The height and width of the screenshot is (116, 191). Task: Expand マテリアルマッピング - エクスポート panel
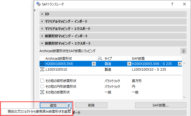pyautogui.click(x=113, y=29)
